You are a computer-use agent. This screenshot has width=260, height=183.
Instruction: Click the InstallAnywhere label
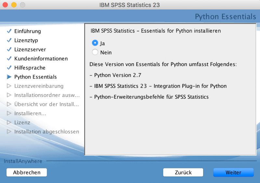(23, 161)
